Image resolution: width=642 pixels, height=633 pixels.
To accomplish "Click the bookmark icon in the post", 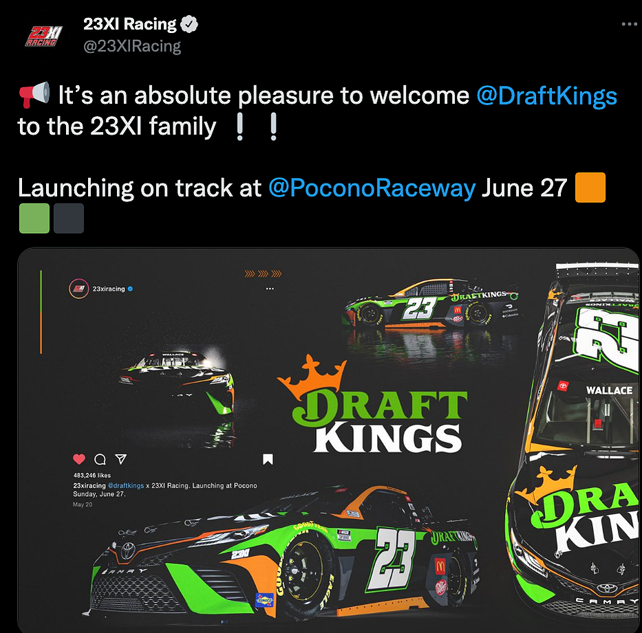I will coord(268,459).
